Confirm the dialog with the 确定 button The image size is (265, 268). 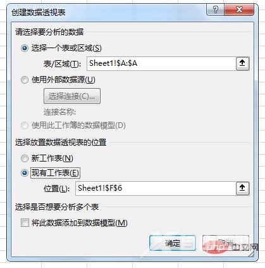pos(173,243)
